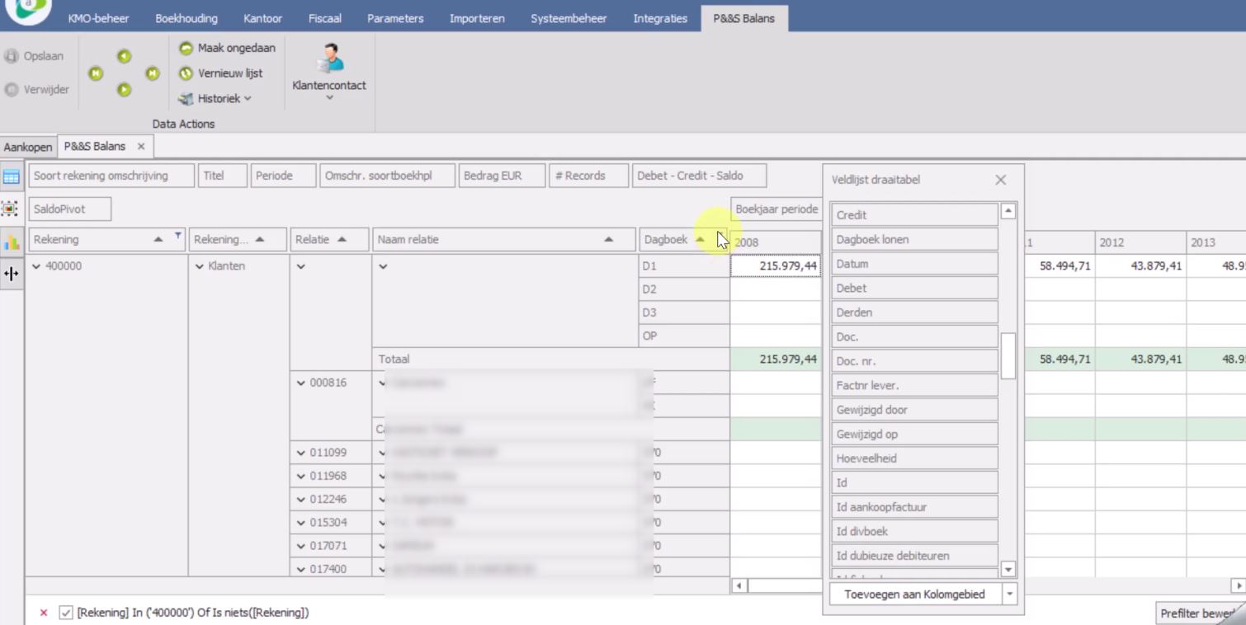Open the Klantencontact person icon

329,59
